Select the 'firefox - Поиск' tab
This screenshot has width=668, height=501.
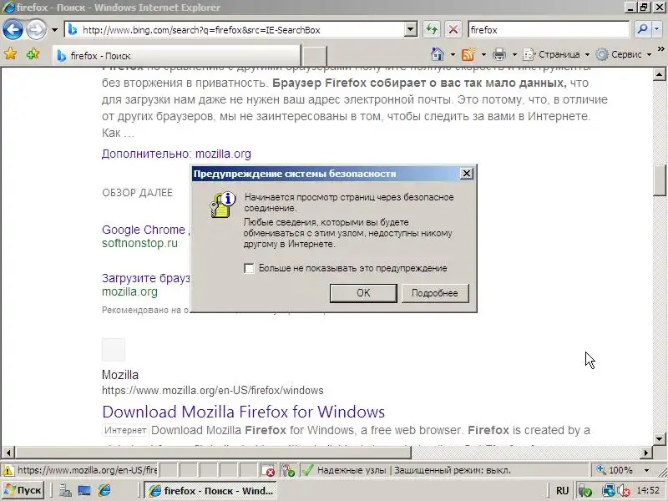click(176, 56)
